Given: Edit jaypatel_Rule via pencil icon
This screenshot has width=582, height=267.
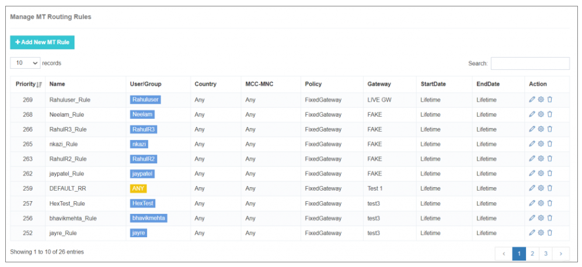Looking at the screenshot, I should coord(532,173).
